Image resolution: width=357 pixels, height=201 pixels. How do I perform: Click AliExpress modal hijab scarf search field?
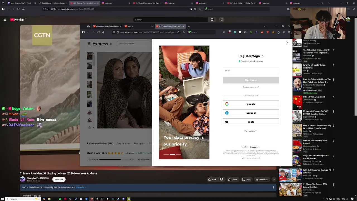tap(134, 44)
